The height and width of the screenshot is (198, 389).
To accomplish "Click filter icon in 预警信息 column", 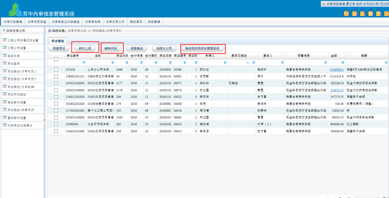I will (325, 63).
